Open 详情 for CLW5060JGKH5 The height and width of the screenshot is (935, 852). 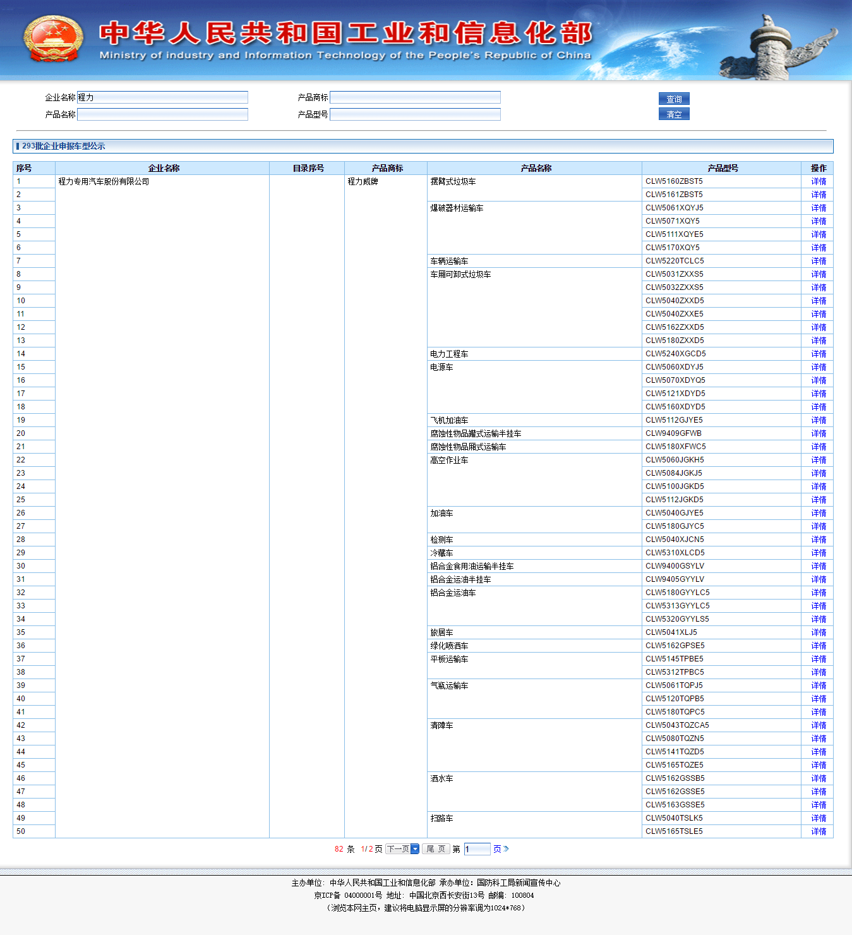pos(819,460)
